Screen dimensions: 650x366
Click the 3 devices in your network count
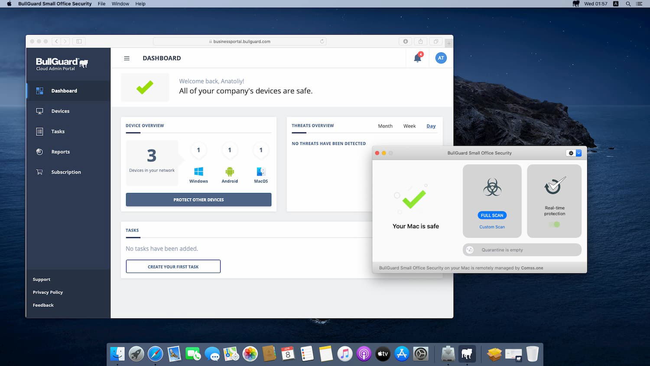pos(152,156)
